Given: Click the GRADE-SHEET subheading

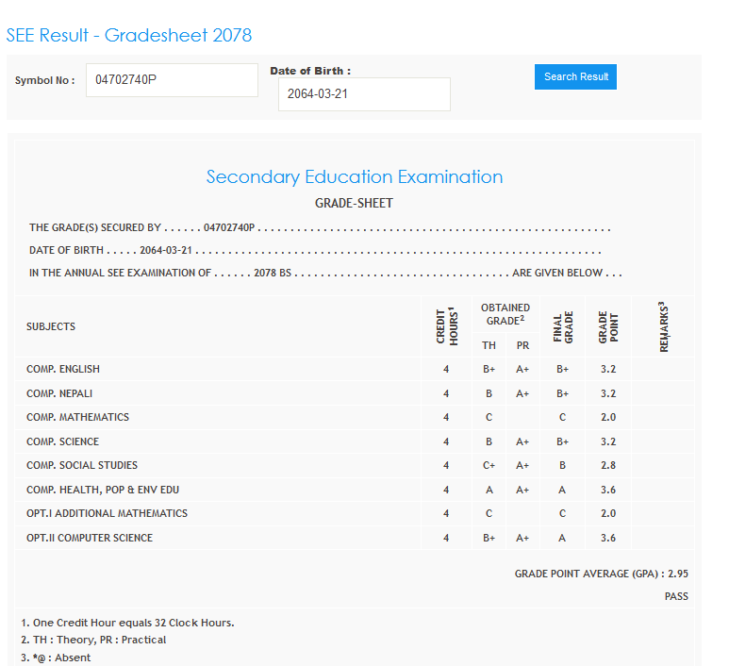Looking at the screenshot, I should coord(354,203).
